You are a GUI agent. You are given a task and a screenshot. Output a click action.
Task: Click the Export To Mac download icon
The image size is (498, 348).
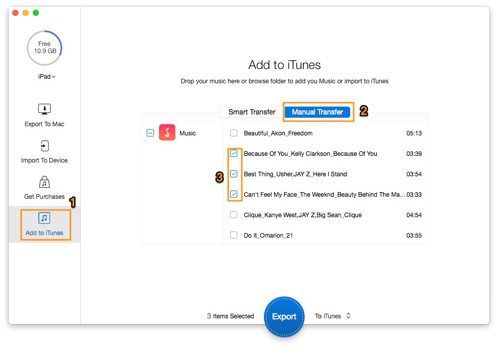44,109
